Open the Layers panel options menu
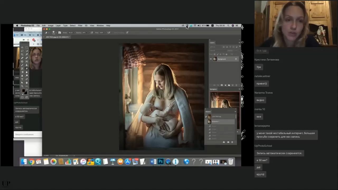Image resolution: width=338 pixels, height=190 pixels. point(239,42)
